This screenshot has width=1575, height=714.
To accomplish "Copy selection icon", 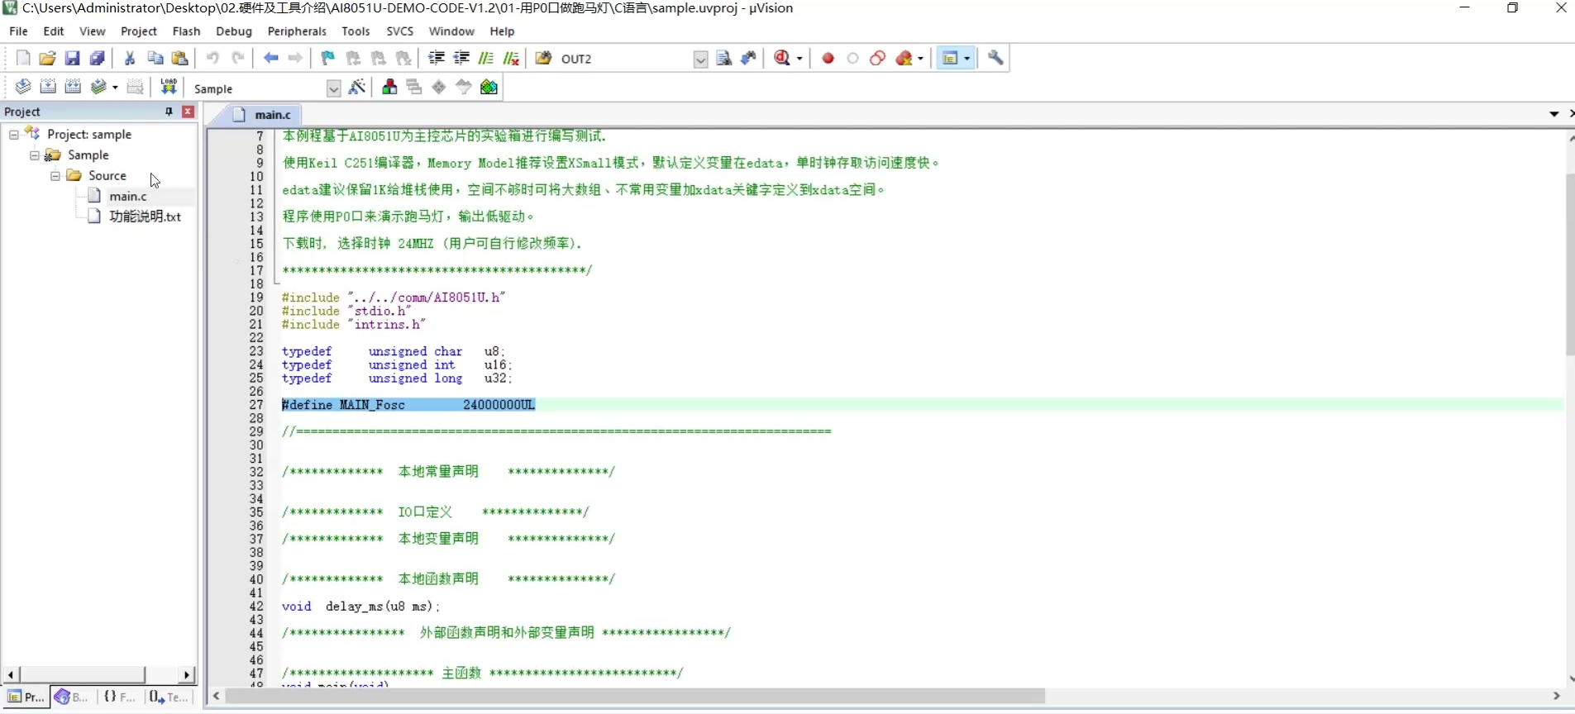I will (155, 58).
